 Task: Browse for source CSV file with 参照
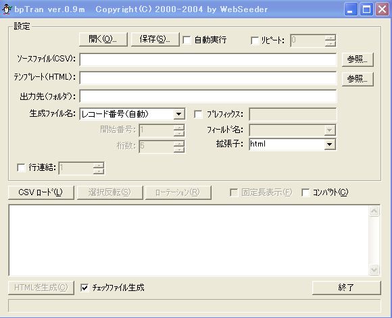(358, 59)
